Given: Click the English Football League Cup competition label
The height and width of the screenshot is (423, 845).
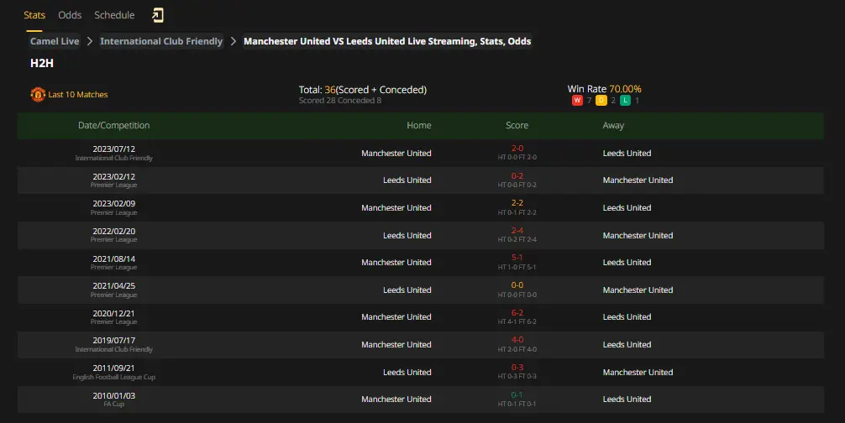Looking at the screenshot, I should pyautogui.click(x=113, y=377).
